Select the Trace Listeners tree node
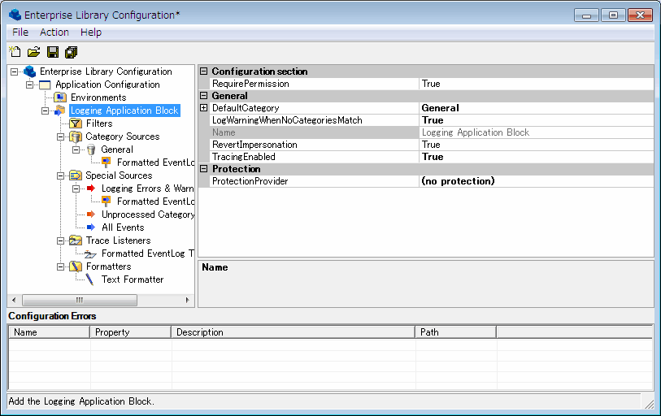The image size is (661, 416). pos(118,240)
